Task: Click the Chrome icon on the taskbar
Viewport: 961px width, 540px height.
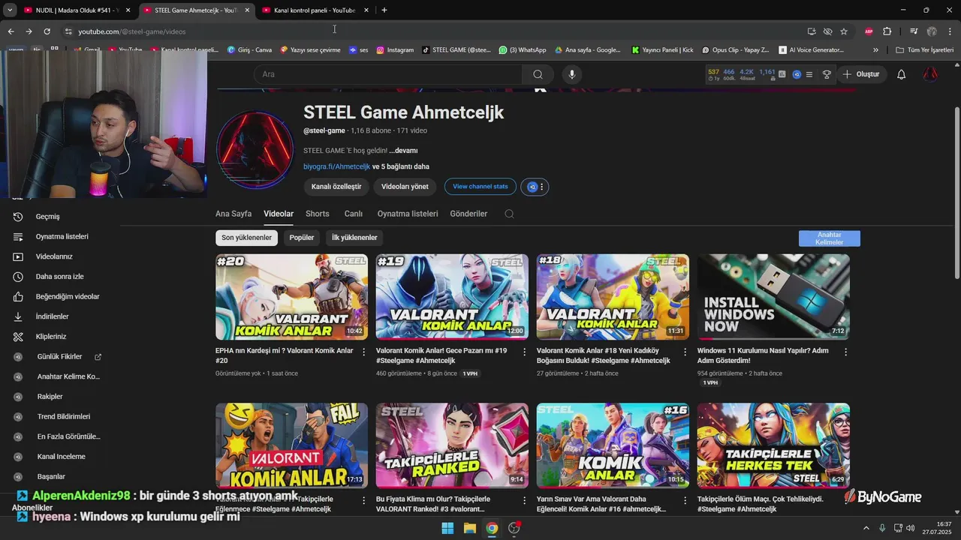Action: pos(491,528)
